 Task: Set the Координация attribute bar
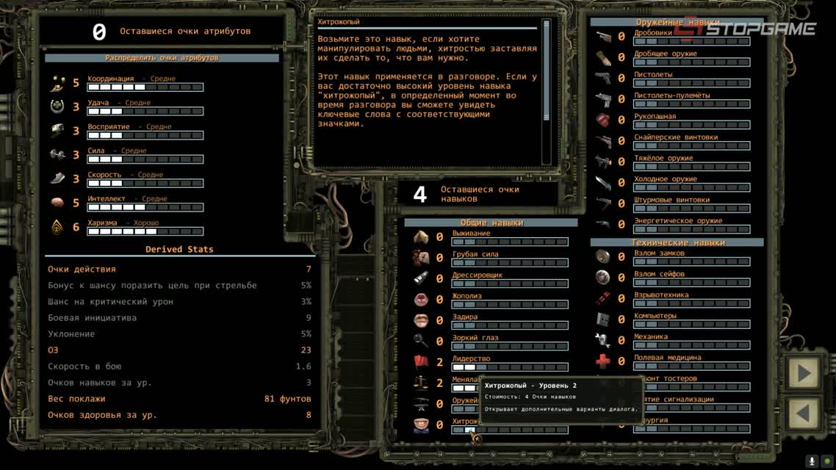click(x=145, y=87)
